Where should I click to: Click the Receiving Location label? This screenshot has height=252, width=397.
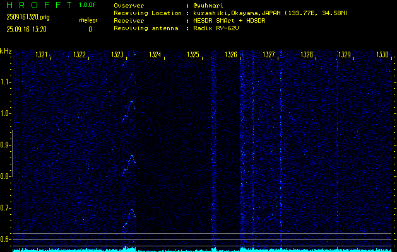point(148,13)
